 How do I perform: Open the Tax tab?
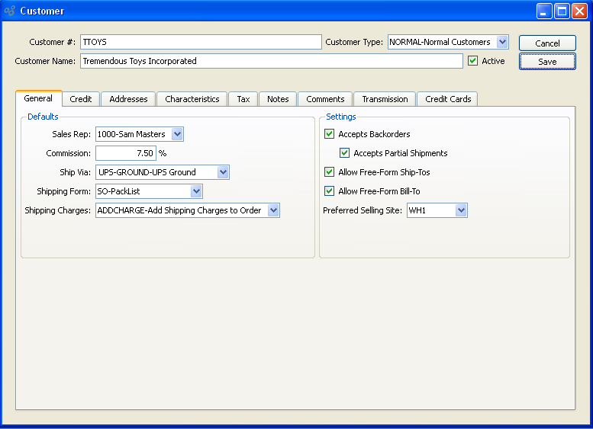243,99
